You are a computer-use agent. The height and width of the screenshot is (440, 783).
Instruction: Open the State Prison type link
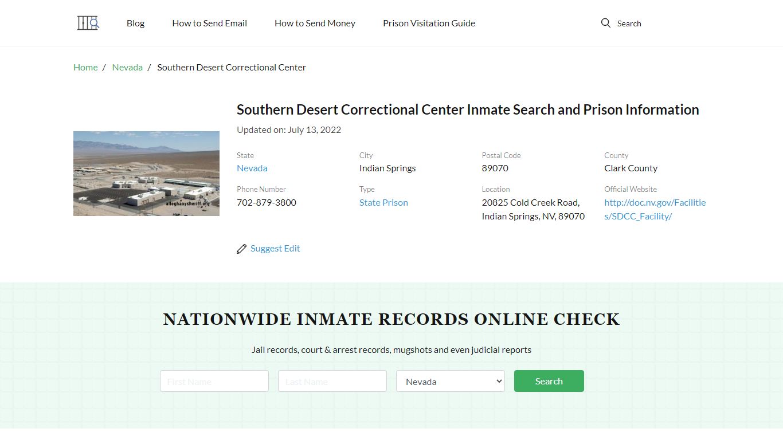coord(383,202)
